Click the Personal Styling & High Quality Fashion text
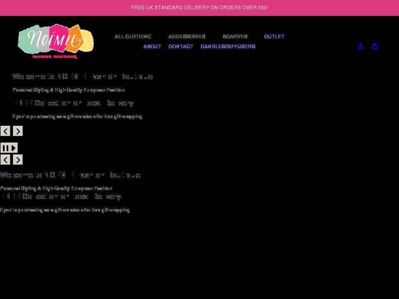The width and height of the screenshot is (399, 299). (x=69, y=90)
